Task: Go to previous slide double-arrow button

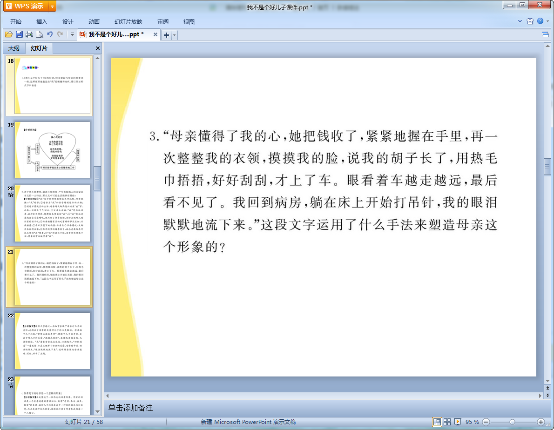Action: tap(547, 388)
